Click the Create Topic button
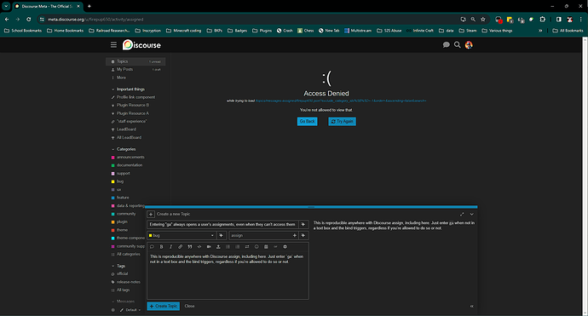Screen dimensions: 588x316 coord(163,307)
